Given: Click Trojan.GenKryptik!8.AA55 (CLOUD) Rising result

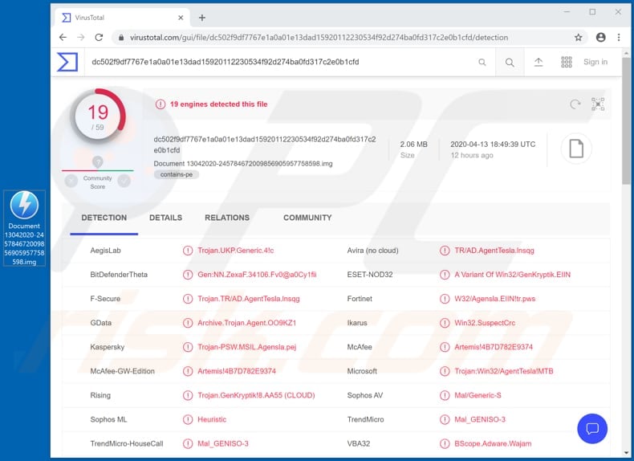Looking at the screenshot, I should 256,395.
